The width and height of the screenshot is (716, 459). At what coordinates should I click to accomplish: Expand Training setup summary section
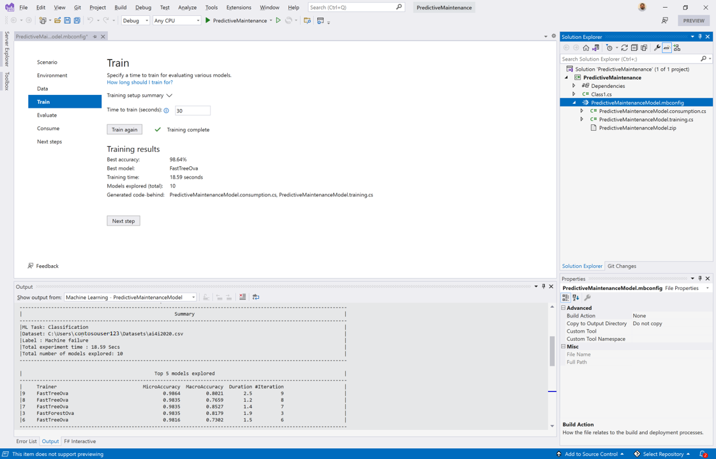pyautogui.click(x=169, y=96)
